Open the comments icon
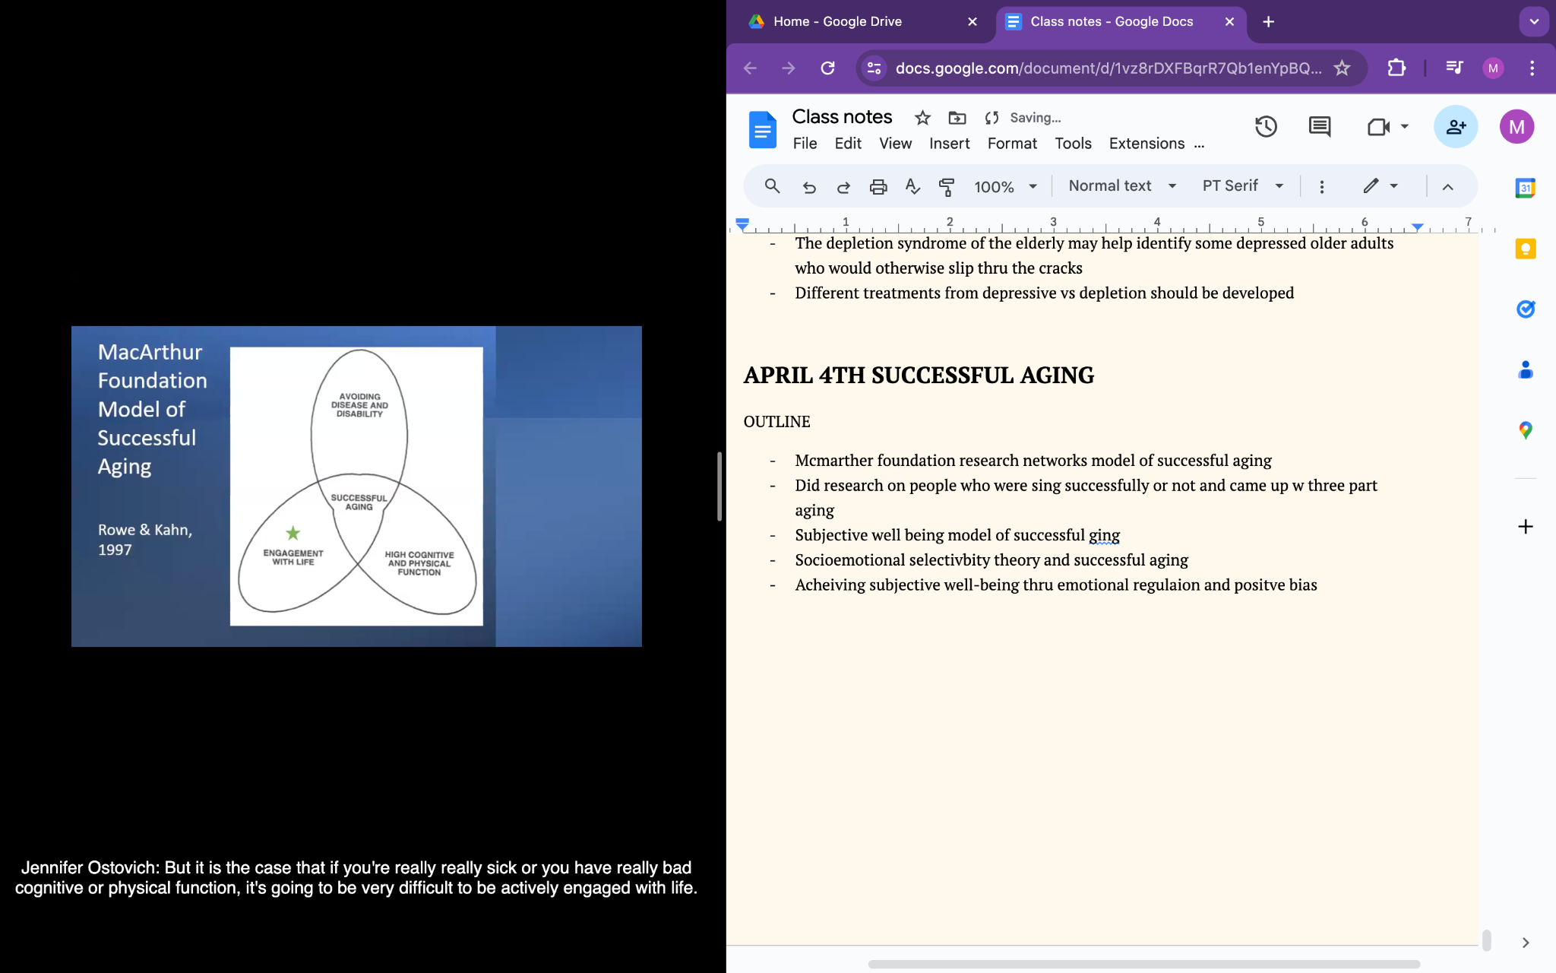This screenshot has width=1556, height=973. pos(1320,127)
